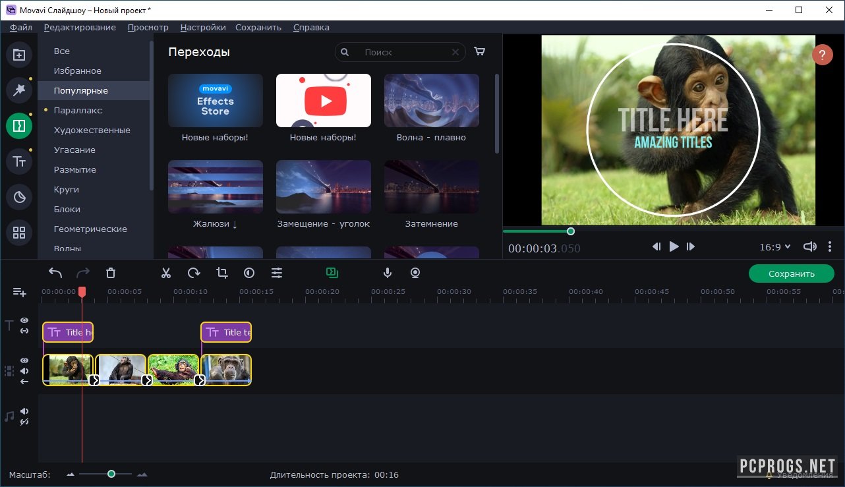Select the Волна - плавно transition thumbnail
Viewport: 845px width, 487px height.
pos(432,100)
